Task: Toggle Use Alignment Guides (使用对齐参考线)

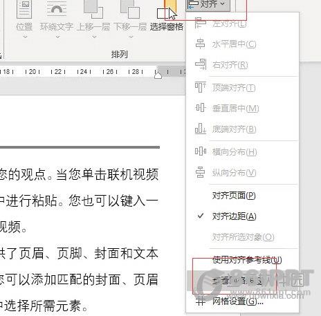Action: pos(247,260)
